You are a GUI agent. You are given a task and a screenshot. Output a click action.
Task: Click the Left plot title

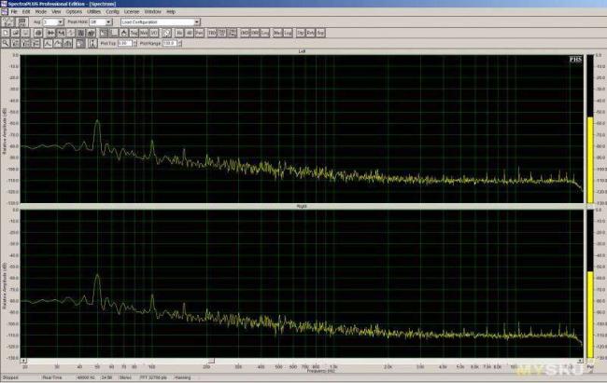coord(302,51)
